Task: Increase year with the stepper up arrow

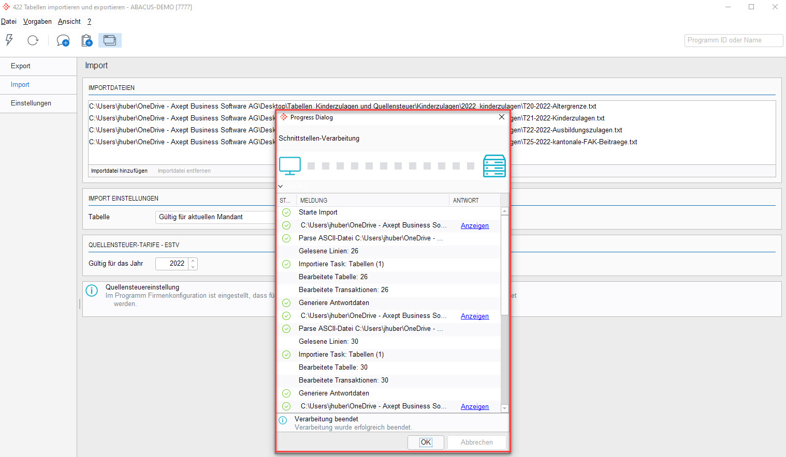Action: (x=193, y=261)
